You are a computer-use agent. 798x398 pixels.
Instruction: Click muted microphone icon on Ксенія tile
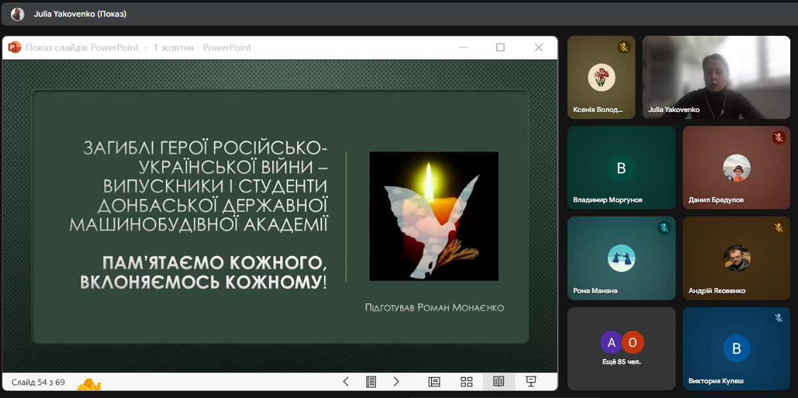coord(624,47)
